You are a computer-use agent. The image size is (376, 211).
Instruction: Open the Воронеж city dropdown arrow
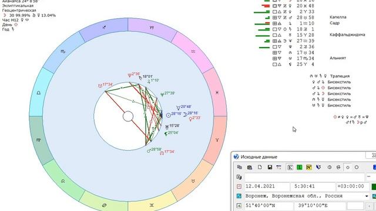point(367,196)
